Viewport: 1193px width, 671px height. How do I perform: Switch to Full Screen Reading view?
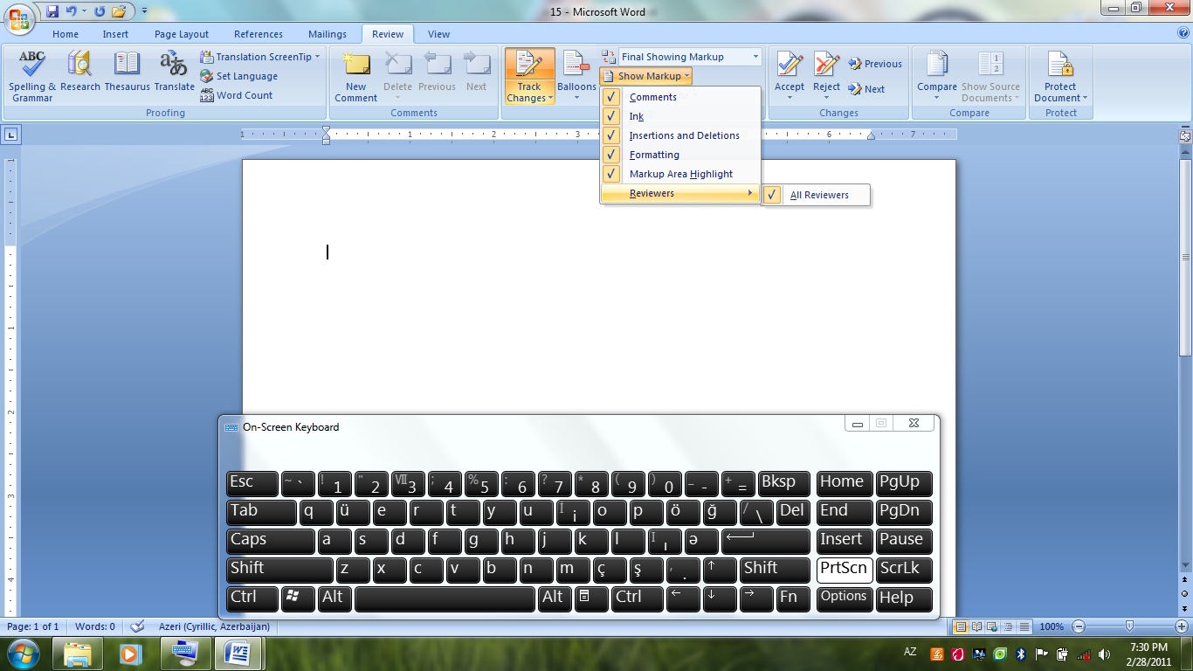tap(976, 626)
